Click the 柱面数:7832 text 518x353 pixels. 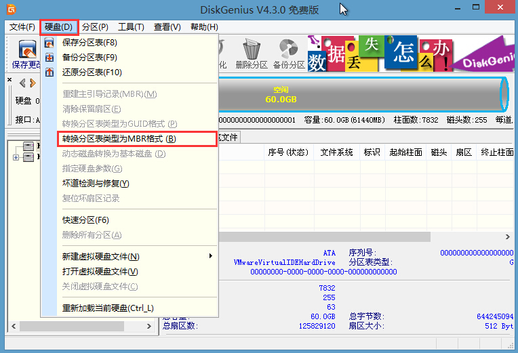[x=416, y=120]
